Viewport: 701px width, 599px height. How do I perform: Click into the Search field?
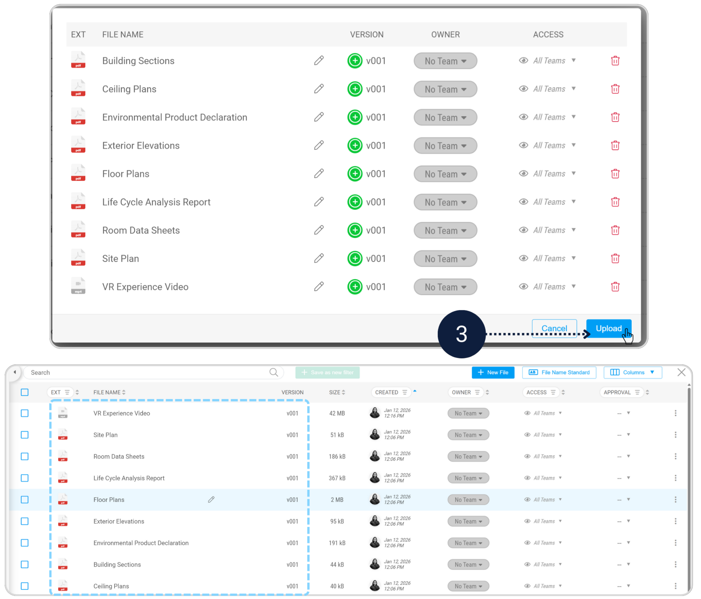click(143, 373)
